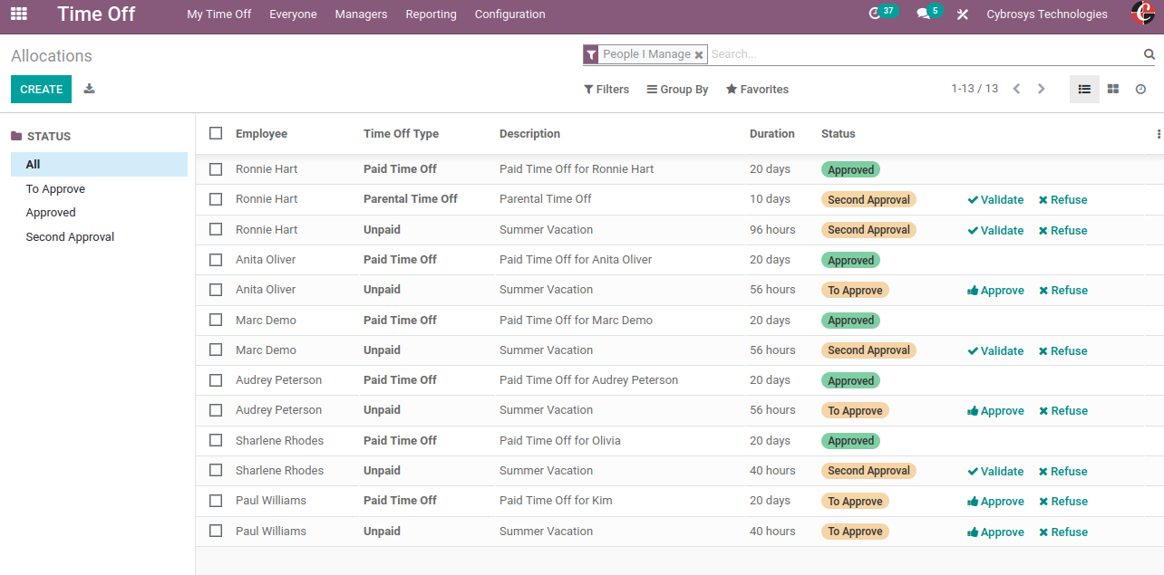
Task: Sort by Time Off Type column header
Action: tap(401, 134)
